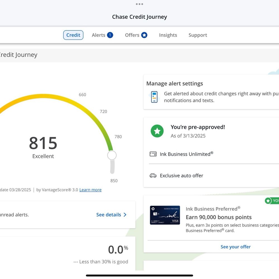
Task: Click the Alerts notification badge showing 1
Action: click(110, 35)
